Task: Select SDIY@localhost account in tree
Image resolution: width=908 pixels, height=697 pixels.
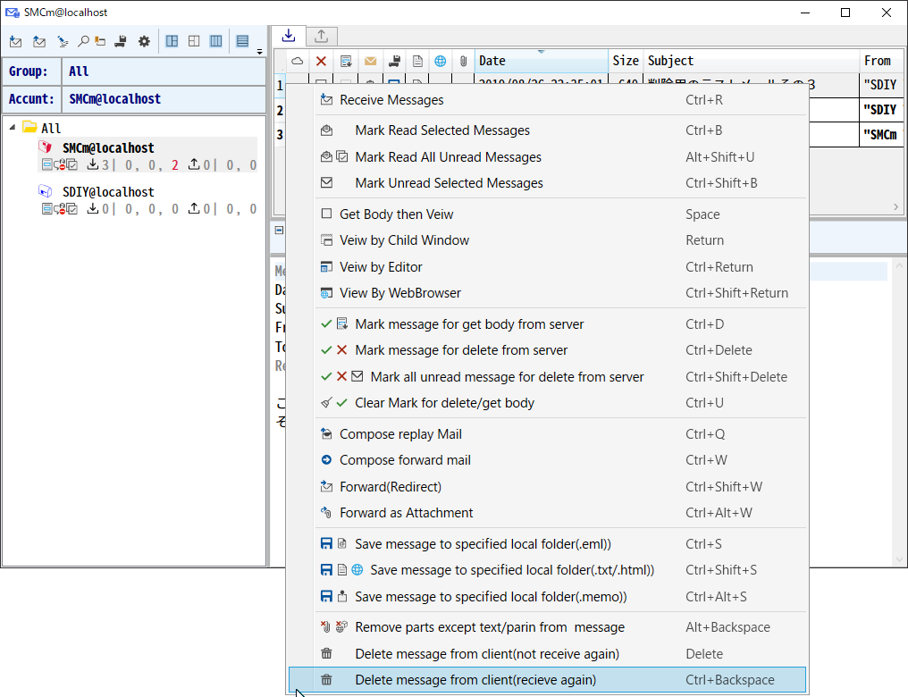Action: [107, 192]
